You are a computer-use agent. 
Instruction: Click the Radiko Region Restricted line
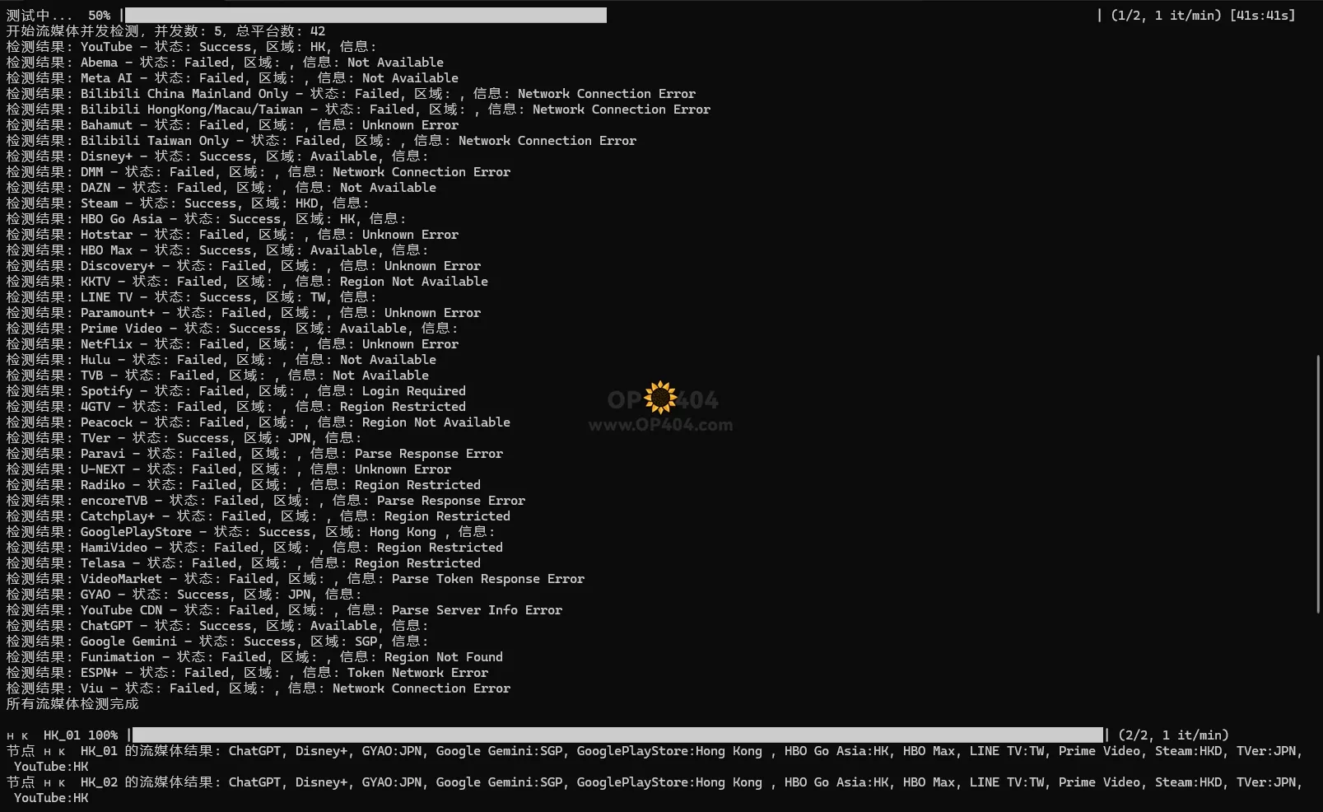[x=244, y=485]
